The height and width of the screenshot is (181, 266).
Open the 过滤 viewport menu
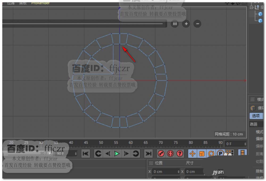pos(11,3)
